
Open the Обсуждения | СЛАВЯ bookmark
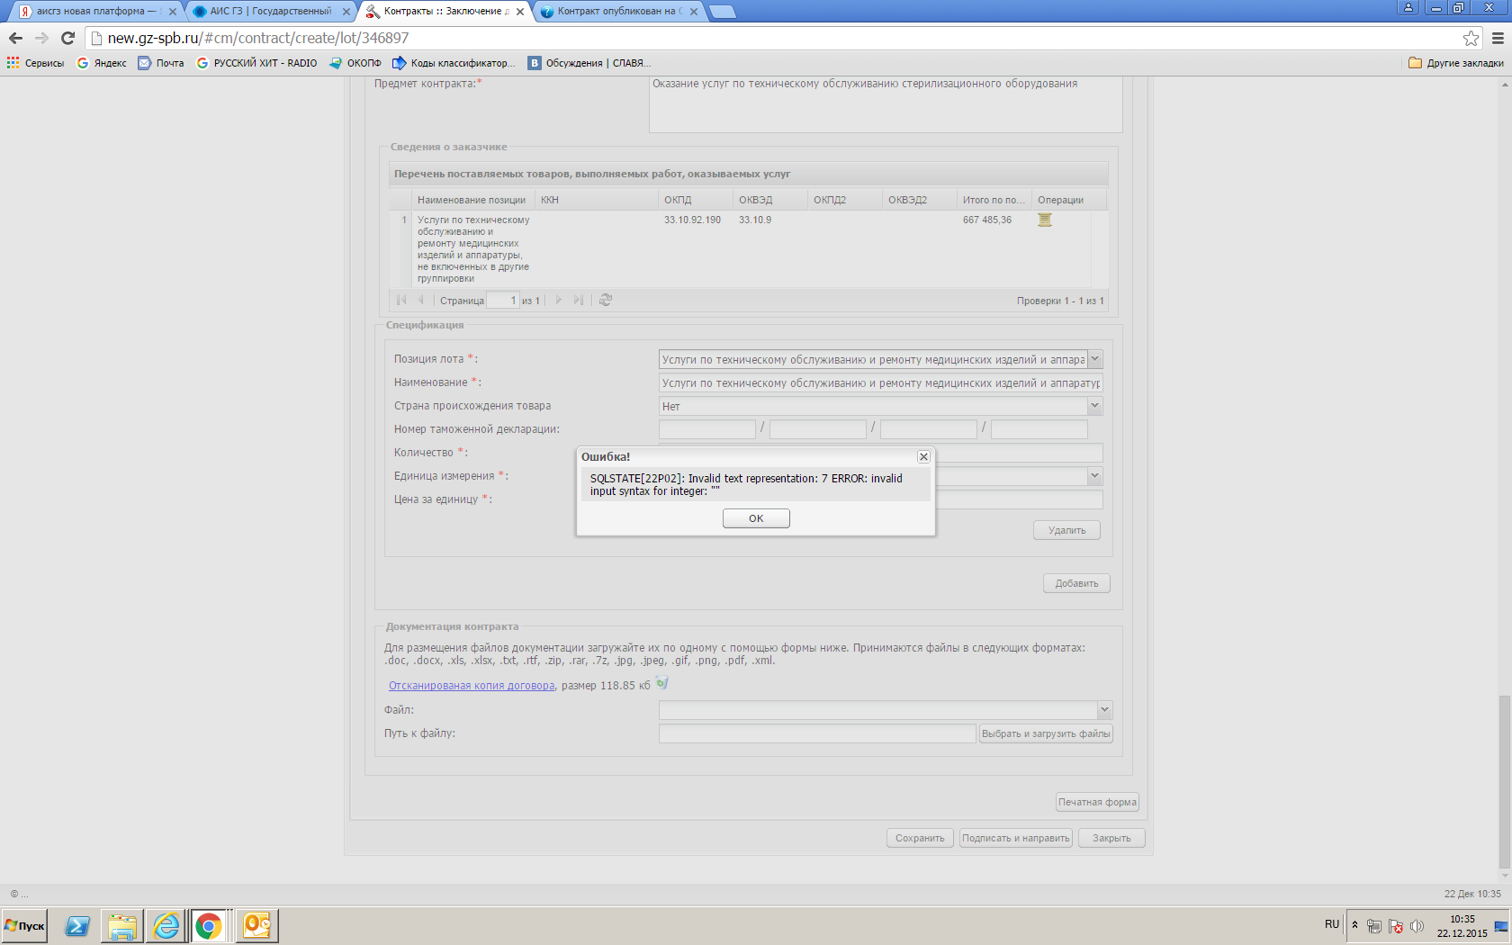pyautogui.click(x=589, y=63)
